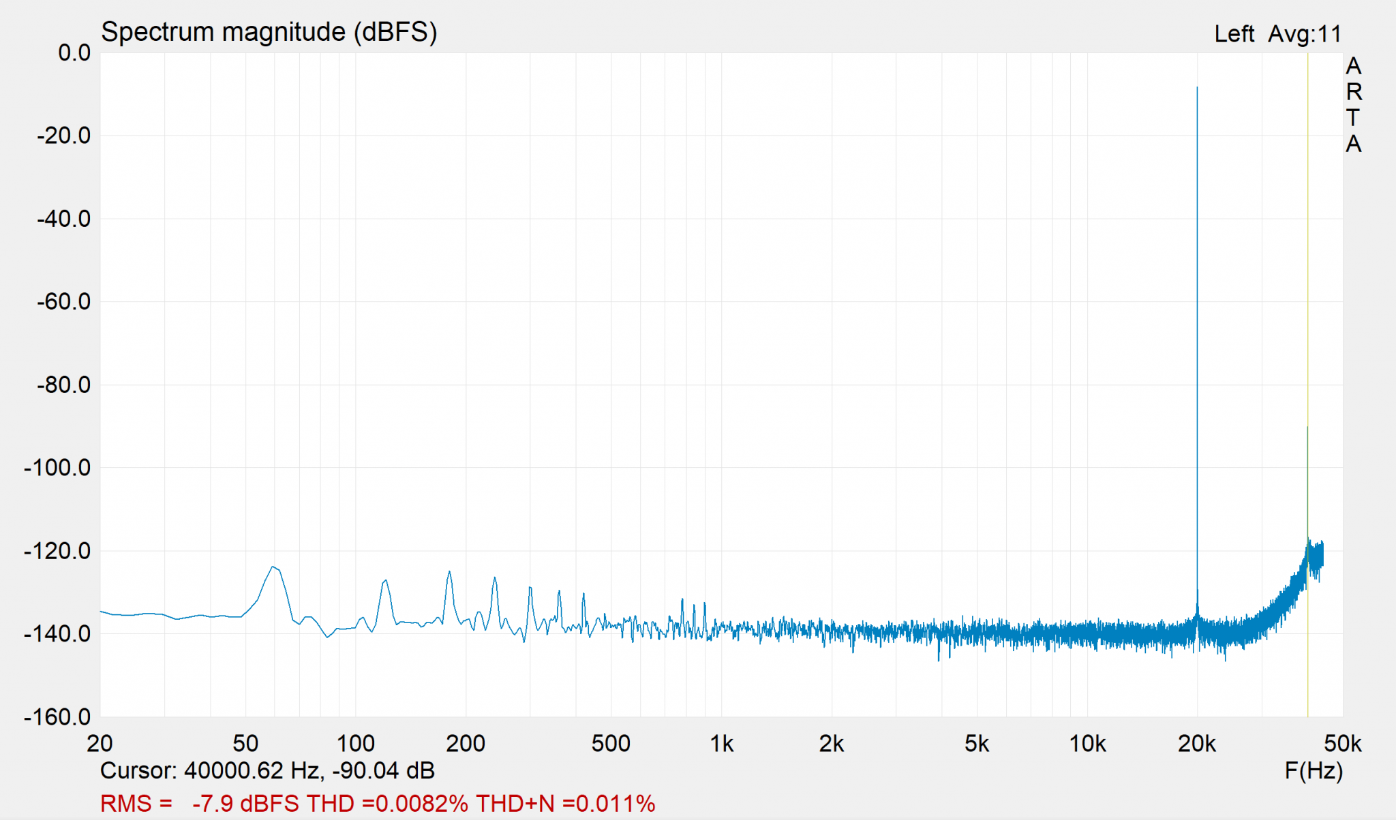Click the '-140.0' y-axis label
Image resolution: width=1396 pixels, height=820 pixels.
(57, 633)
